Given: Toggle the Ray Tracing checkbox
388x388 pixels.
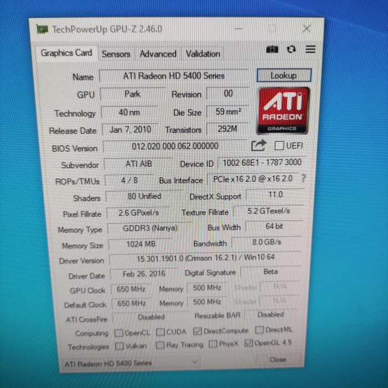Looking at the screenshot, I should pyautogui.click(x=160, y=345).
